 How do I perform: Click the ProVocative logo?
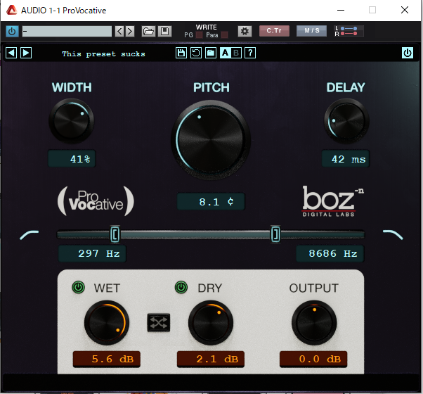coord(96,201)
